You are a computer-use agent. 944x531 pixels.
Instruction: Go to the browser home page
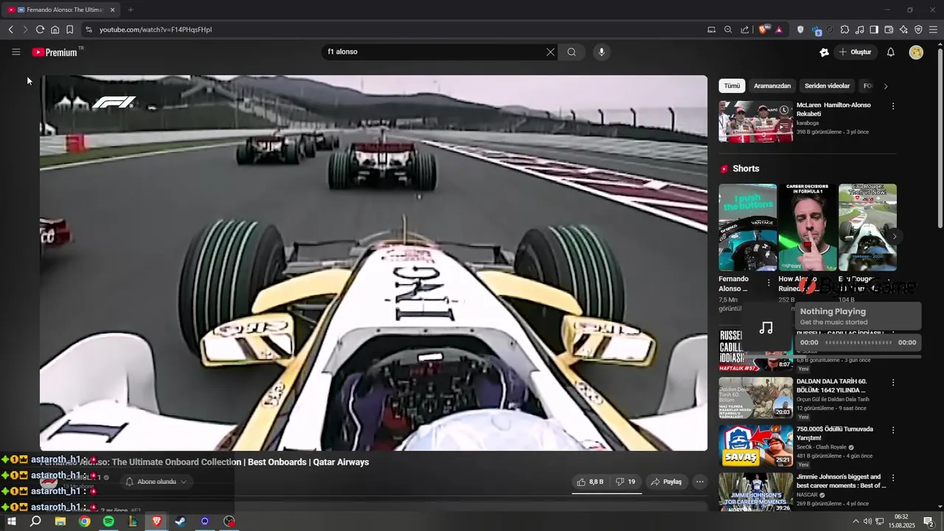(x=55, y=29)
